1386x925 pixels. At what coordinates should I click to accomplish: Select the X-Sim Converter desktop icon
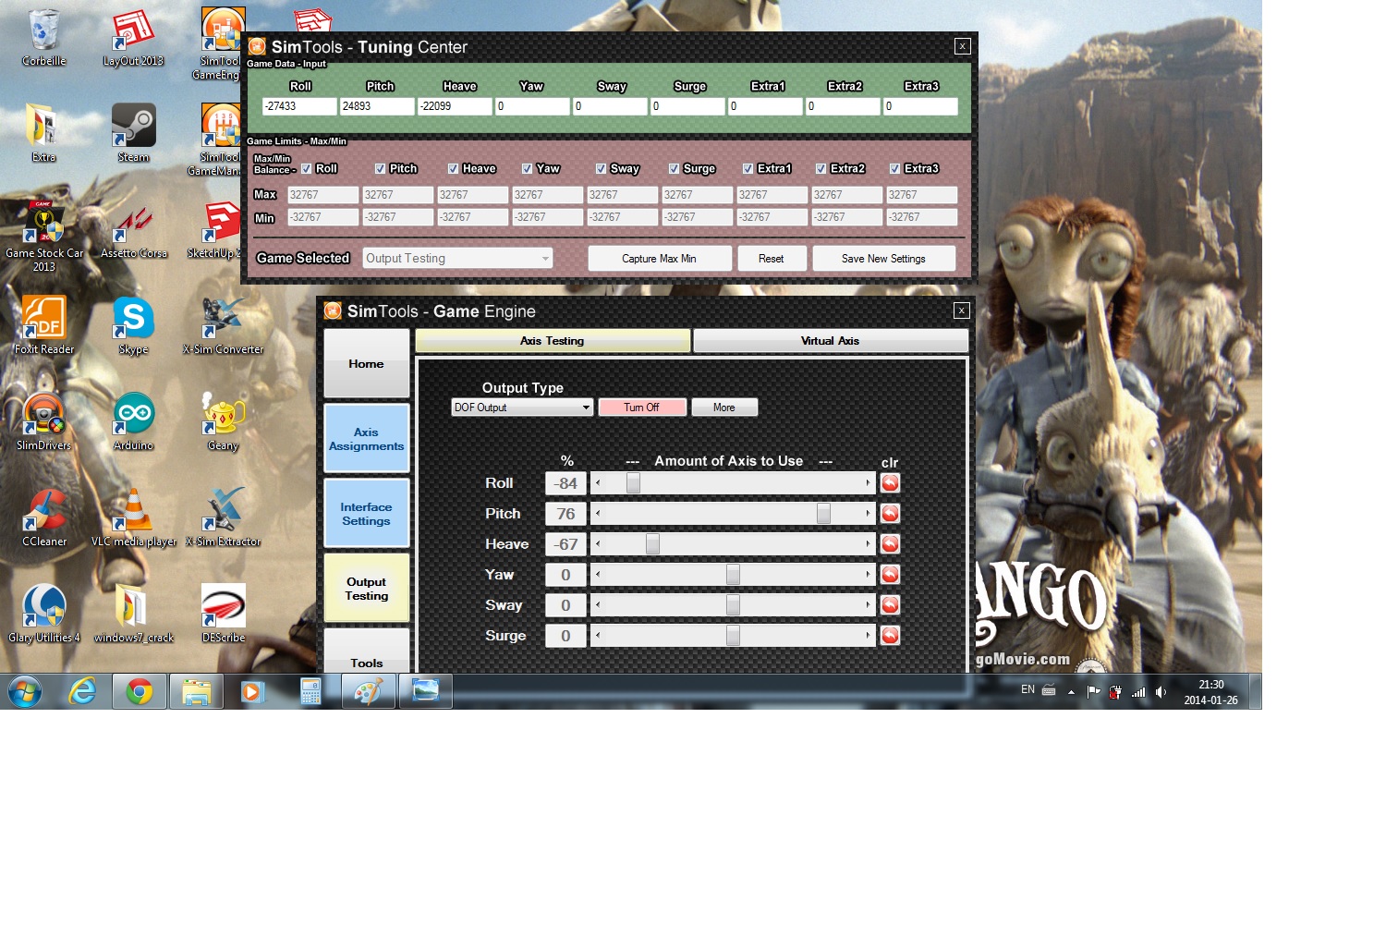223,325
